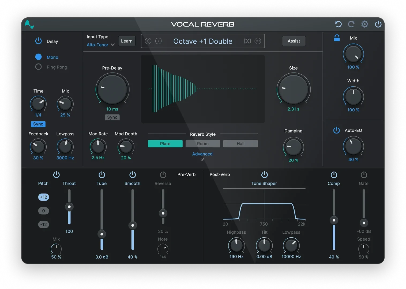Click the Auto-EQ amount knob

point(353,146)
